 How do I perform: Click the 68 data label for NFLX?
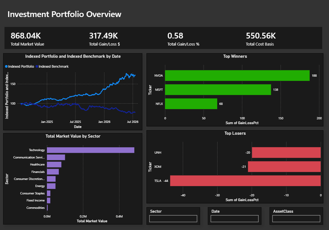tap(221, 104)
